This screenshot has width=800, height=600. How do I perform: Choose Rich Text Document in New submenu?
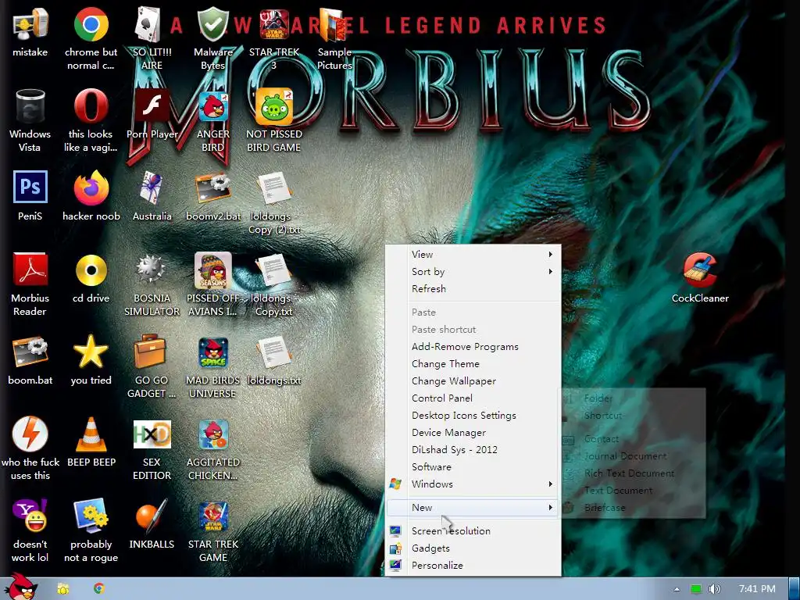click(x=633, y=473)
